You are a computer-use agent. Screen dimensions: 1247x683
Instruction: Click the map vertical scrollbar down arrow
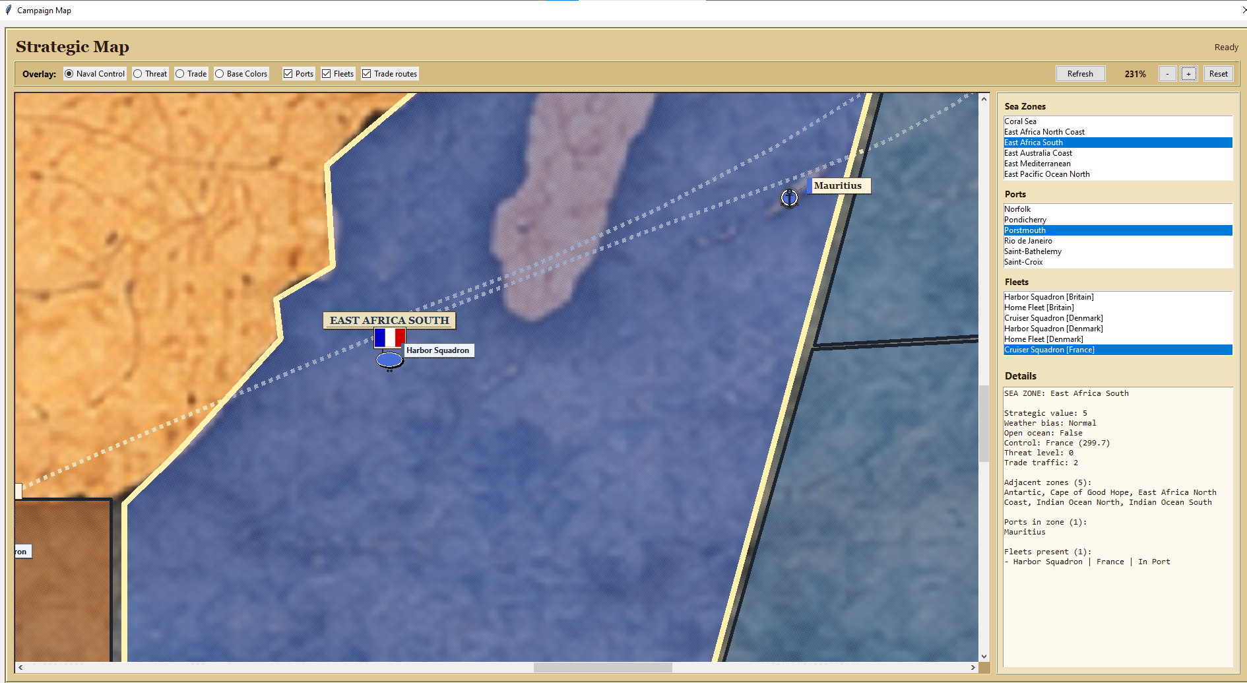[984, 656]
